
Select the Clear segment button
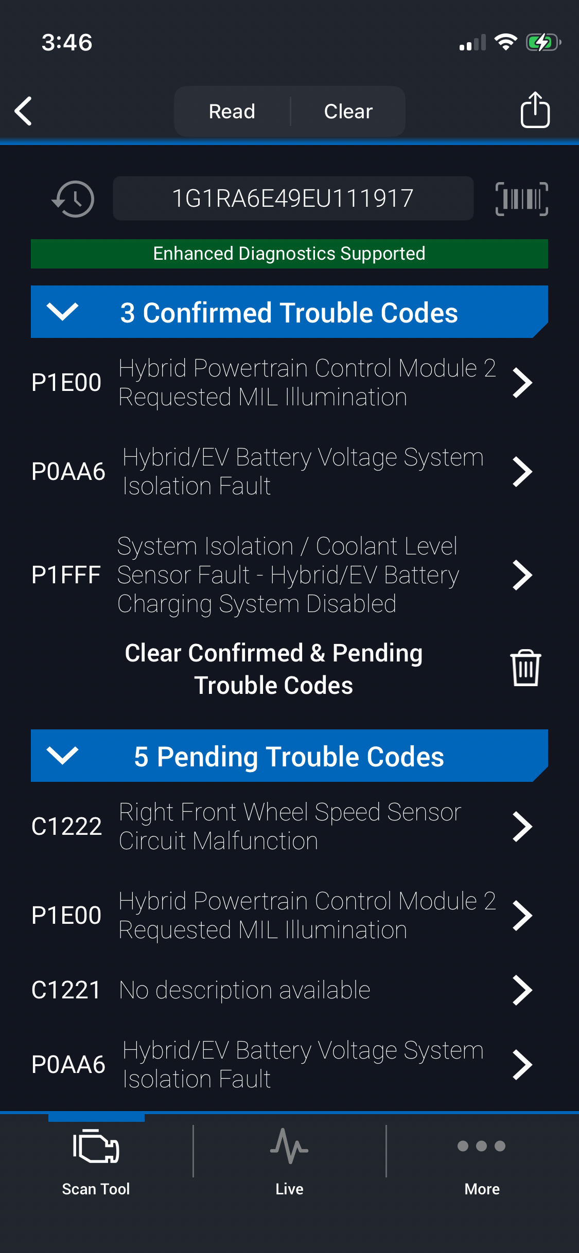pyautogui.click(x=348, y=111)
